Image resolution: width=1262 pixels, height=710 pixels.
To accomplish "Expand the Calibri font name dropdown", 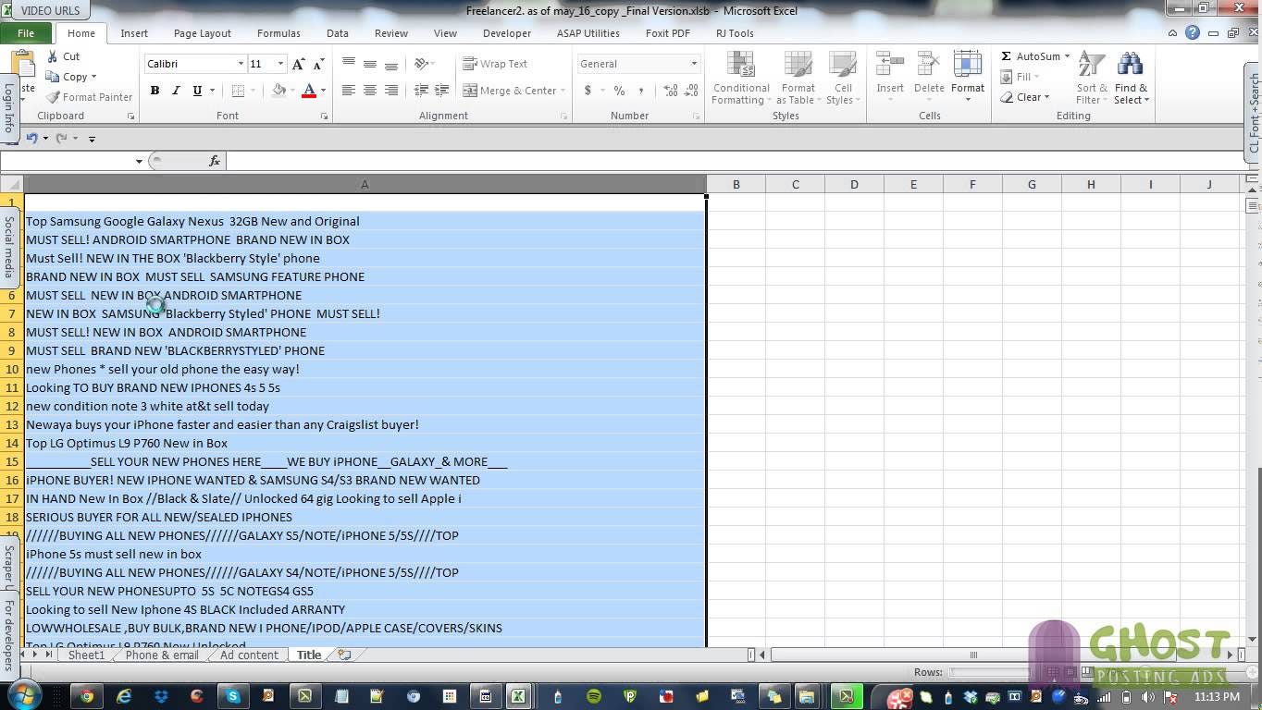I will tap(241, 64).
